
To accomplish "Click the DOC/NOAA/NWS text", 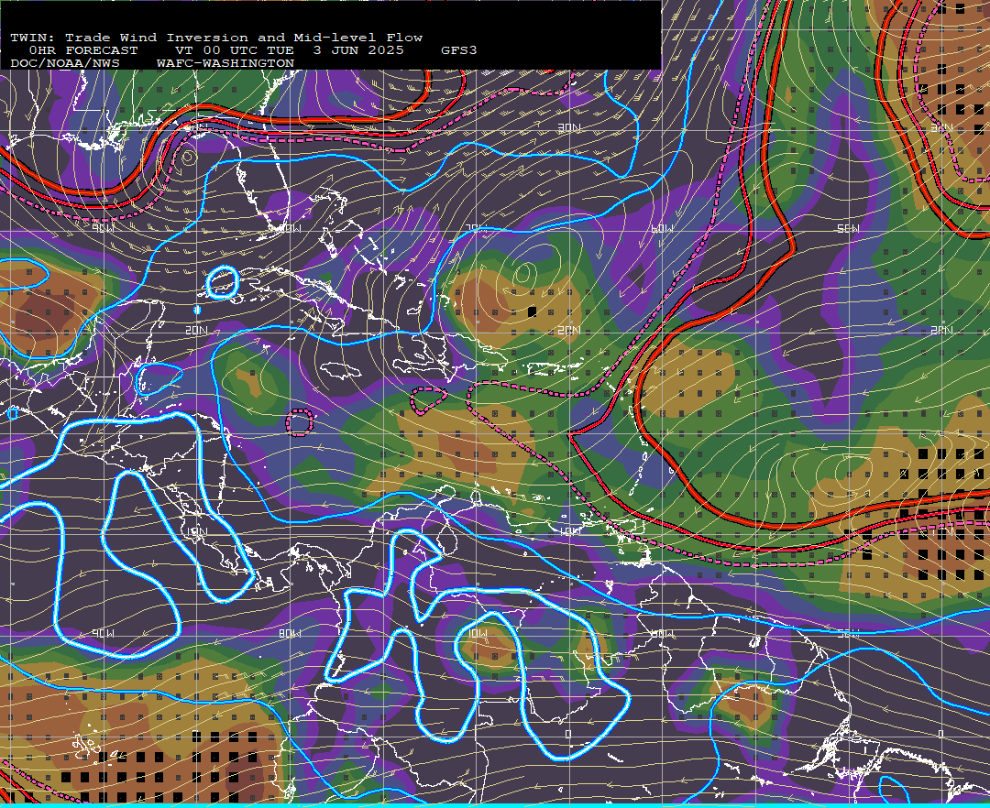I will 65,64.
